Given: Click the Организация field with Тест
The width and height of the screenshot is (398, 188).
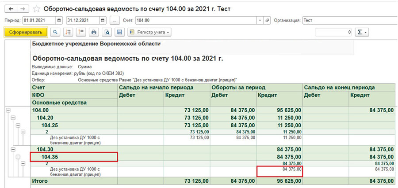Looking at the screenshot, I should pos(350,20).
